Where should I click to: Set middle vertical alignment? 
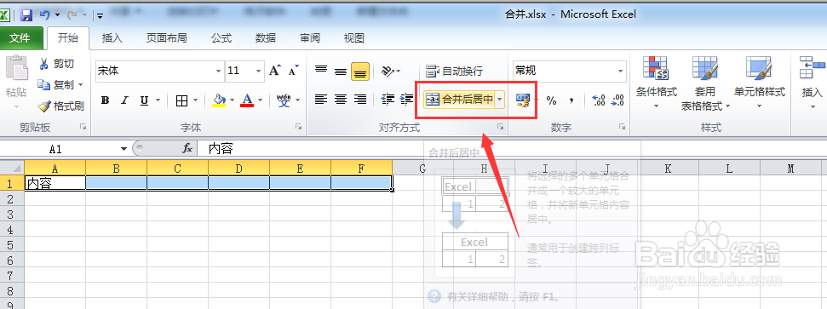pyautogui.click(x=340, y=72)
